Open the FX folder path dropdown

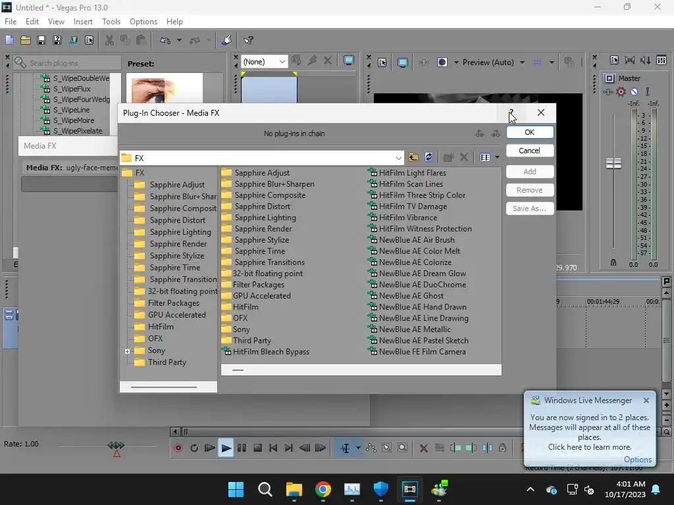click(398, 158)
